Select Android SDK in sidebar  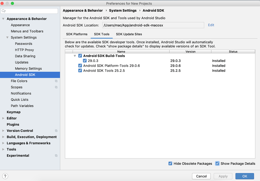point(30,75)
